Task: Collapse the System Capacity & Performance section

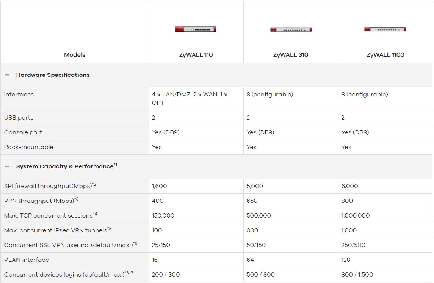Action: pyautogui.click(x=7, y=166)
